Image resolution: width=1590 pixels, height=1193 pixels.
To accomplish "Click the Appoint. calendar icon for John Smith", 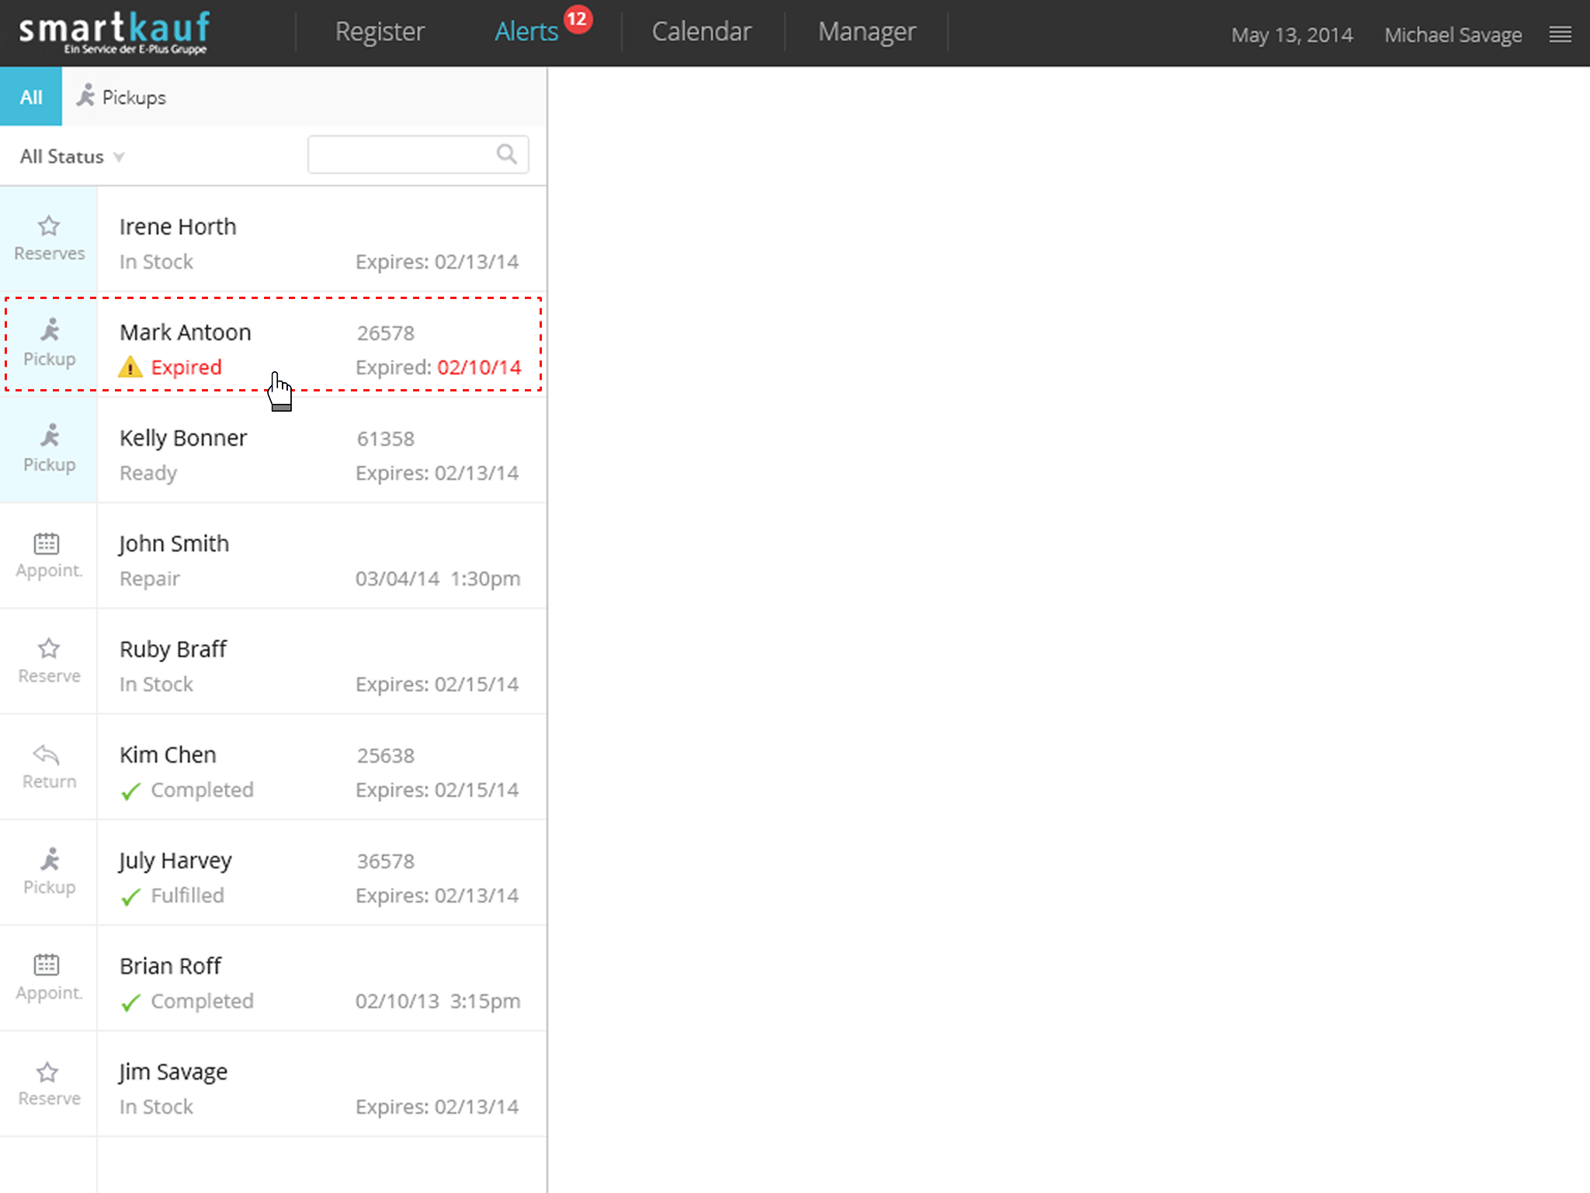I will click(47, 544).
